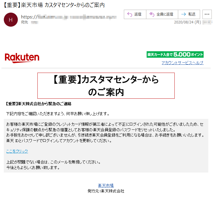Image resolution: width=215 pixels, height=198 pixels.
Task: Click the ここをクリック link
Action: (17, 151)
